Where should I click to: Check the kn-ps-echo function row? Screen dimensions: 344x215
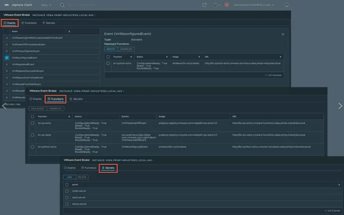[x=32, y=123]
